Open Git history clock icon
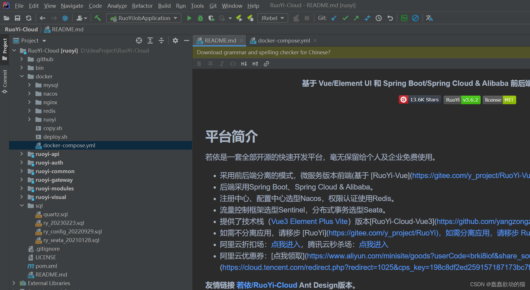This screenshot has height=290, width=530. 379,18
